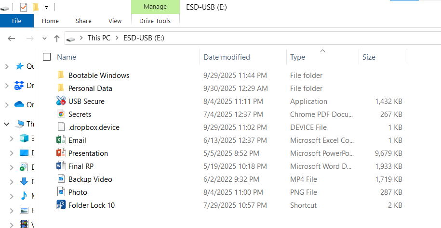Select the OneDrive cloud icon

coord(19,104)
